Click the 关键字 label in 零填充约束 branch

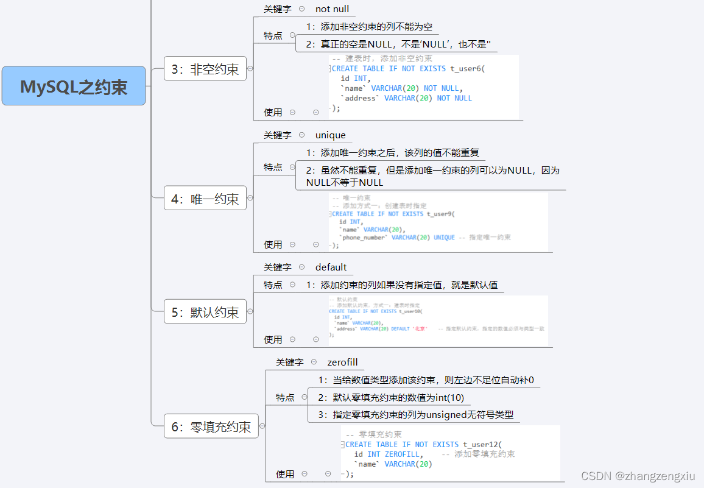pyautogui.click(x=290, y=362)
